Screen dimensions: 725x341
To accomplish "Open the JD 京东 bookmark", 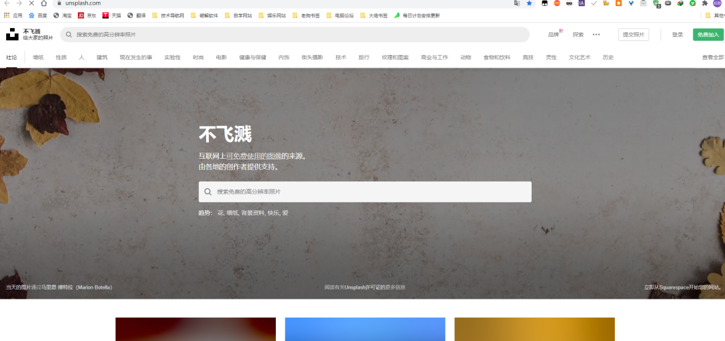I will click(87, 15).
